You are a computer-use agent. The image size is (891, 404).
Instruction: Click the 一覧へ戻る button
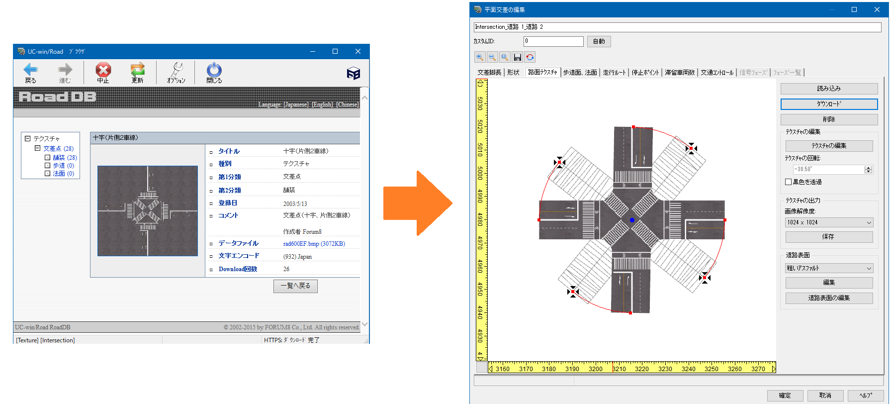click(295, 286)
